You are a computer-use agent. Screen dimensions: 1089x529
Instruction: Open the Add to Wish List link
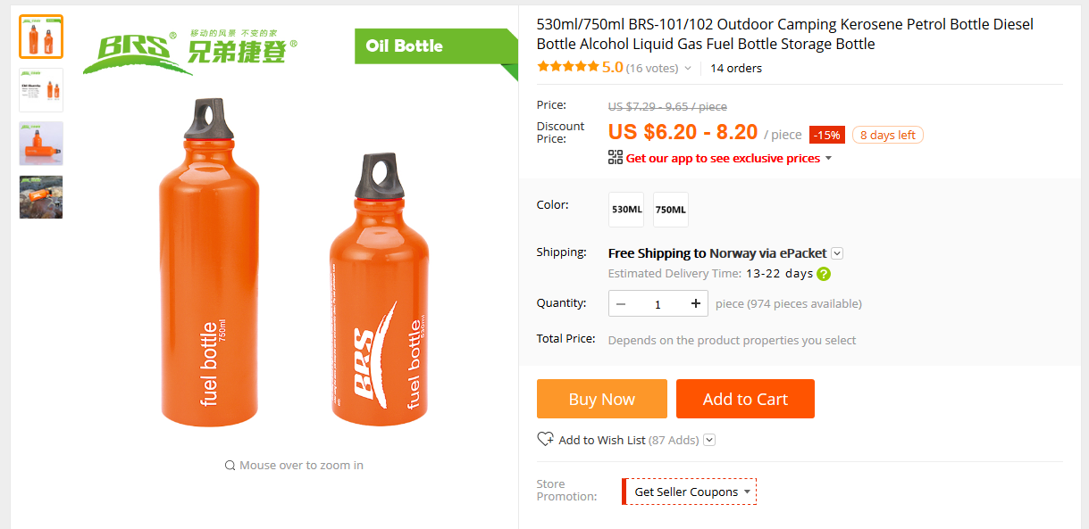(x=601, y=440)
